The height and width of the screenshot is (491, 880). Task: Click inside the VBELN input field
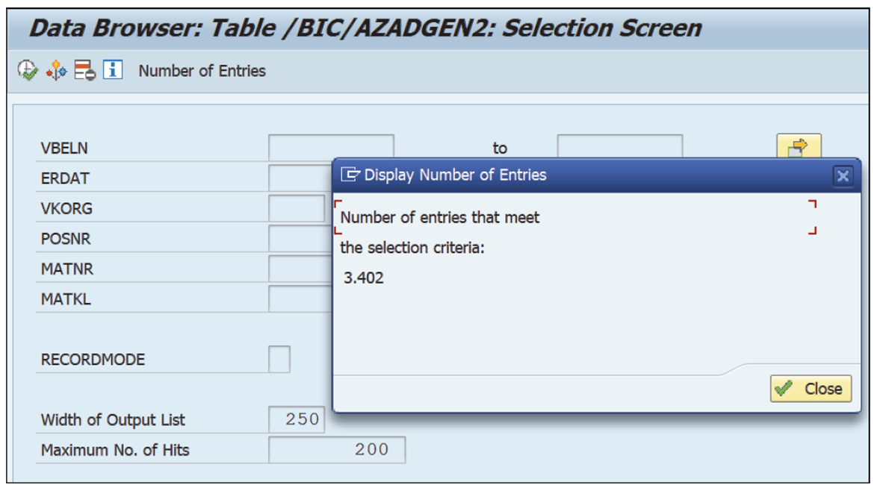(332, 147)
